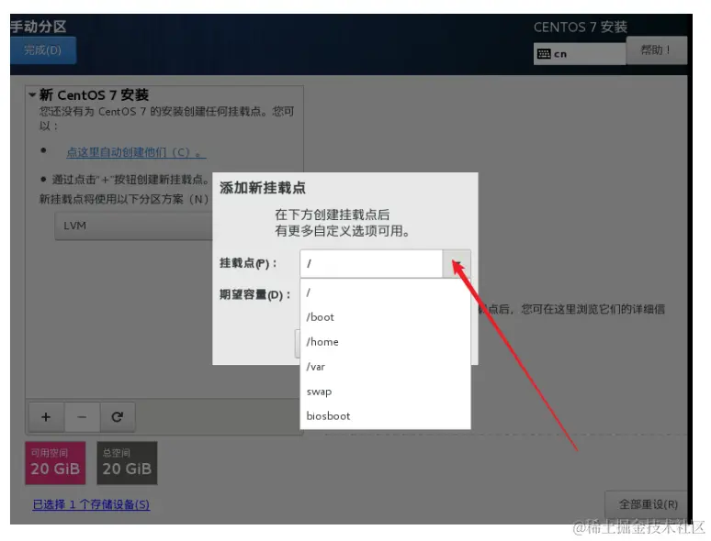Choose /home in the mount point list

[386, 342]
